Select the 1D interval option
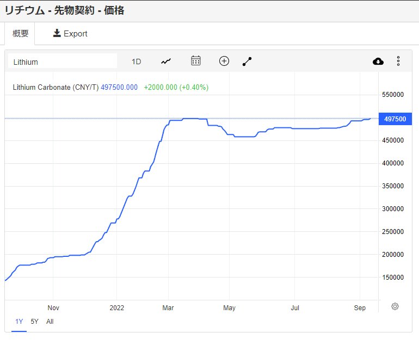Screen dimensions: 419x345 pyautogui.click(x=136, y=61)
